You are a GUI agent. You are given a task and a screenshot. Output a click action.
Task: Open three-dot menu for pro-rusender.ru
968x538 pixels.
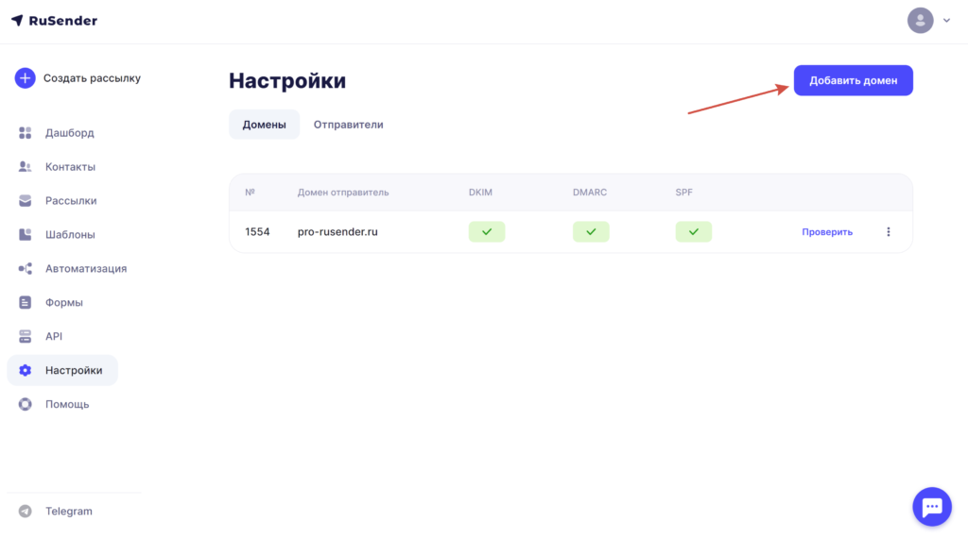click(x=889, y=231)
